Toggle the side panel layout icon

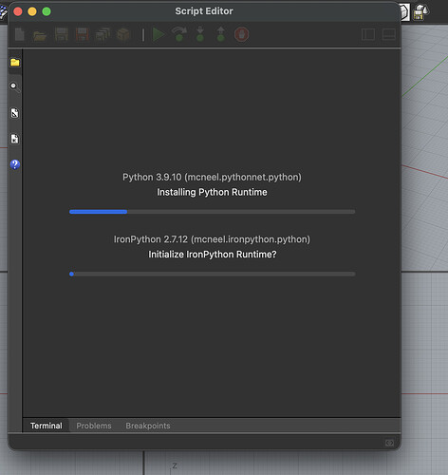tap(368, 34)
